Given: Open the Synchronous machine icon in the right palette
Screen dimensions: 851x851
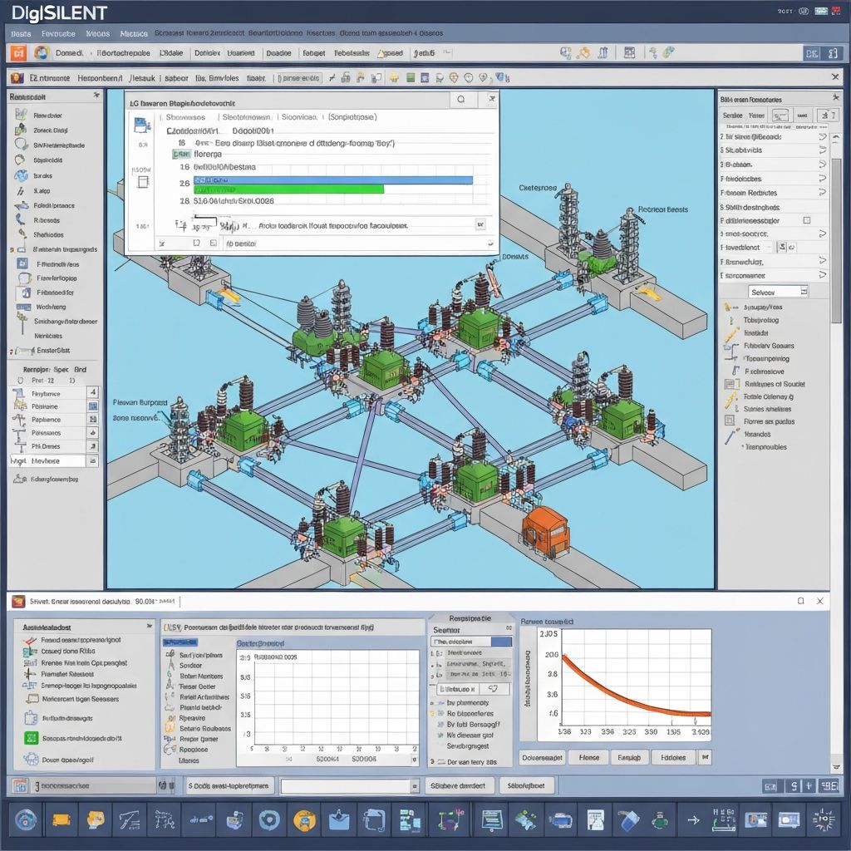Looking at the screenshot, I should [726, 308].
